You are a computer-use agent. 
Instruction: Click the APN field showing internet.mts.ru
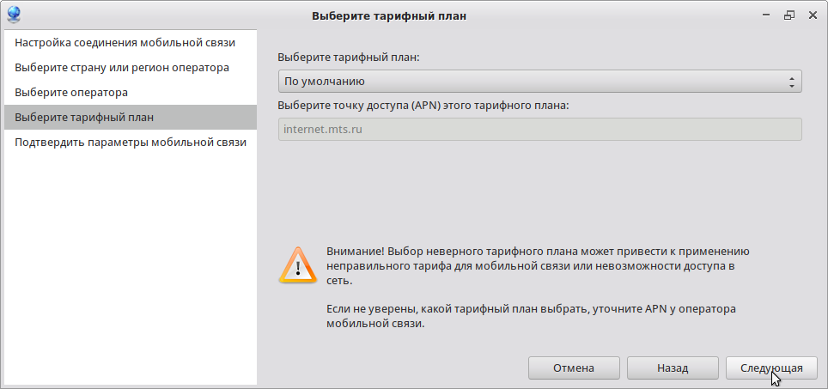(539, 130)
